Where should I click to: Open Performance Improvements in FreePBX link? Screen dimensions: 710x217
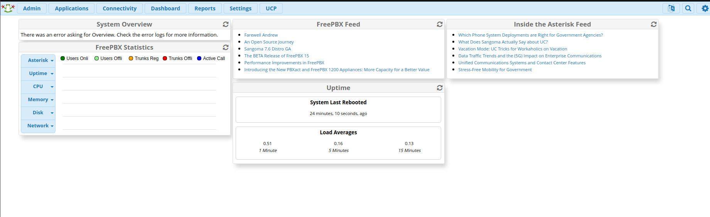tap(284, 63)
